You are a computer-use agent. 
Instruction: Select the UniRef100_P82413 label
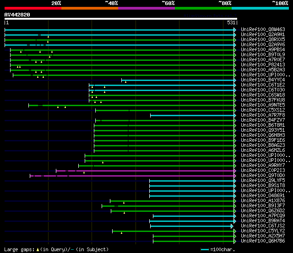(x=263, y=65)
